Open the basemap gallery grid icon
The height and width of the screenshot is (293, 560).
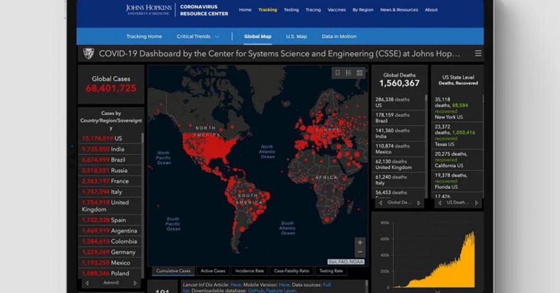point(360,73)
